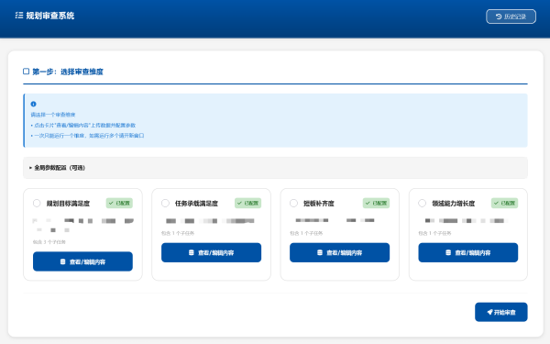Image resolution: width=550 pixels, height=344 pixels.
Task: Click 任务承载满足度 card title
Action: click(196, 204)
